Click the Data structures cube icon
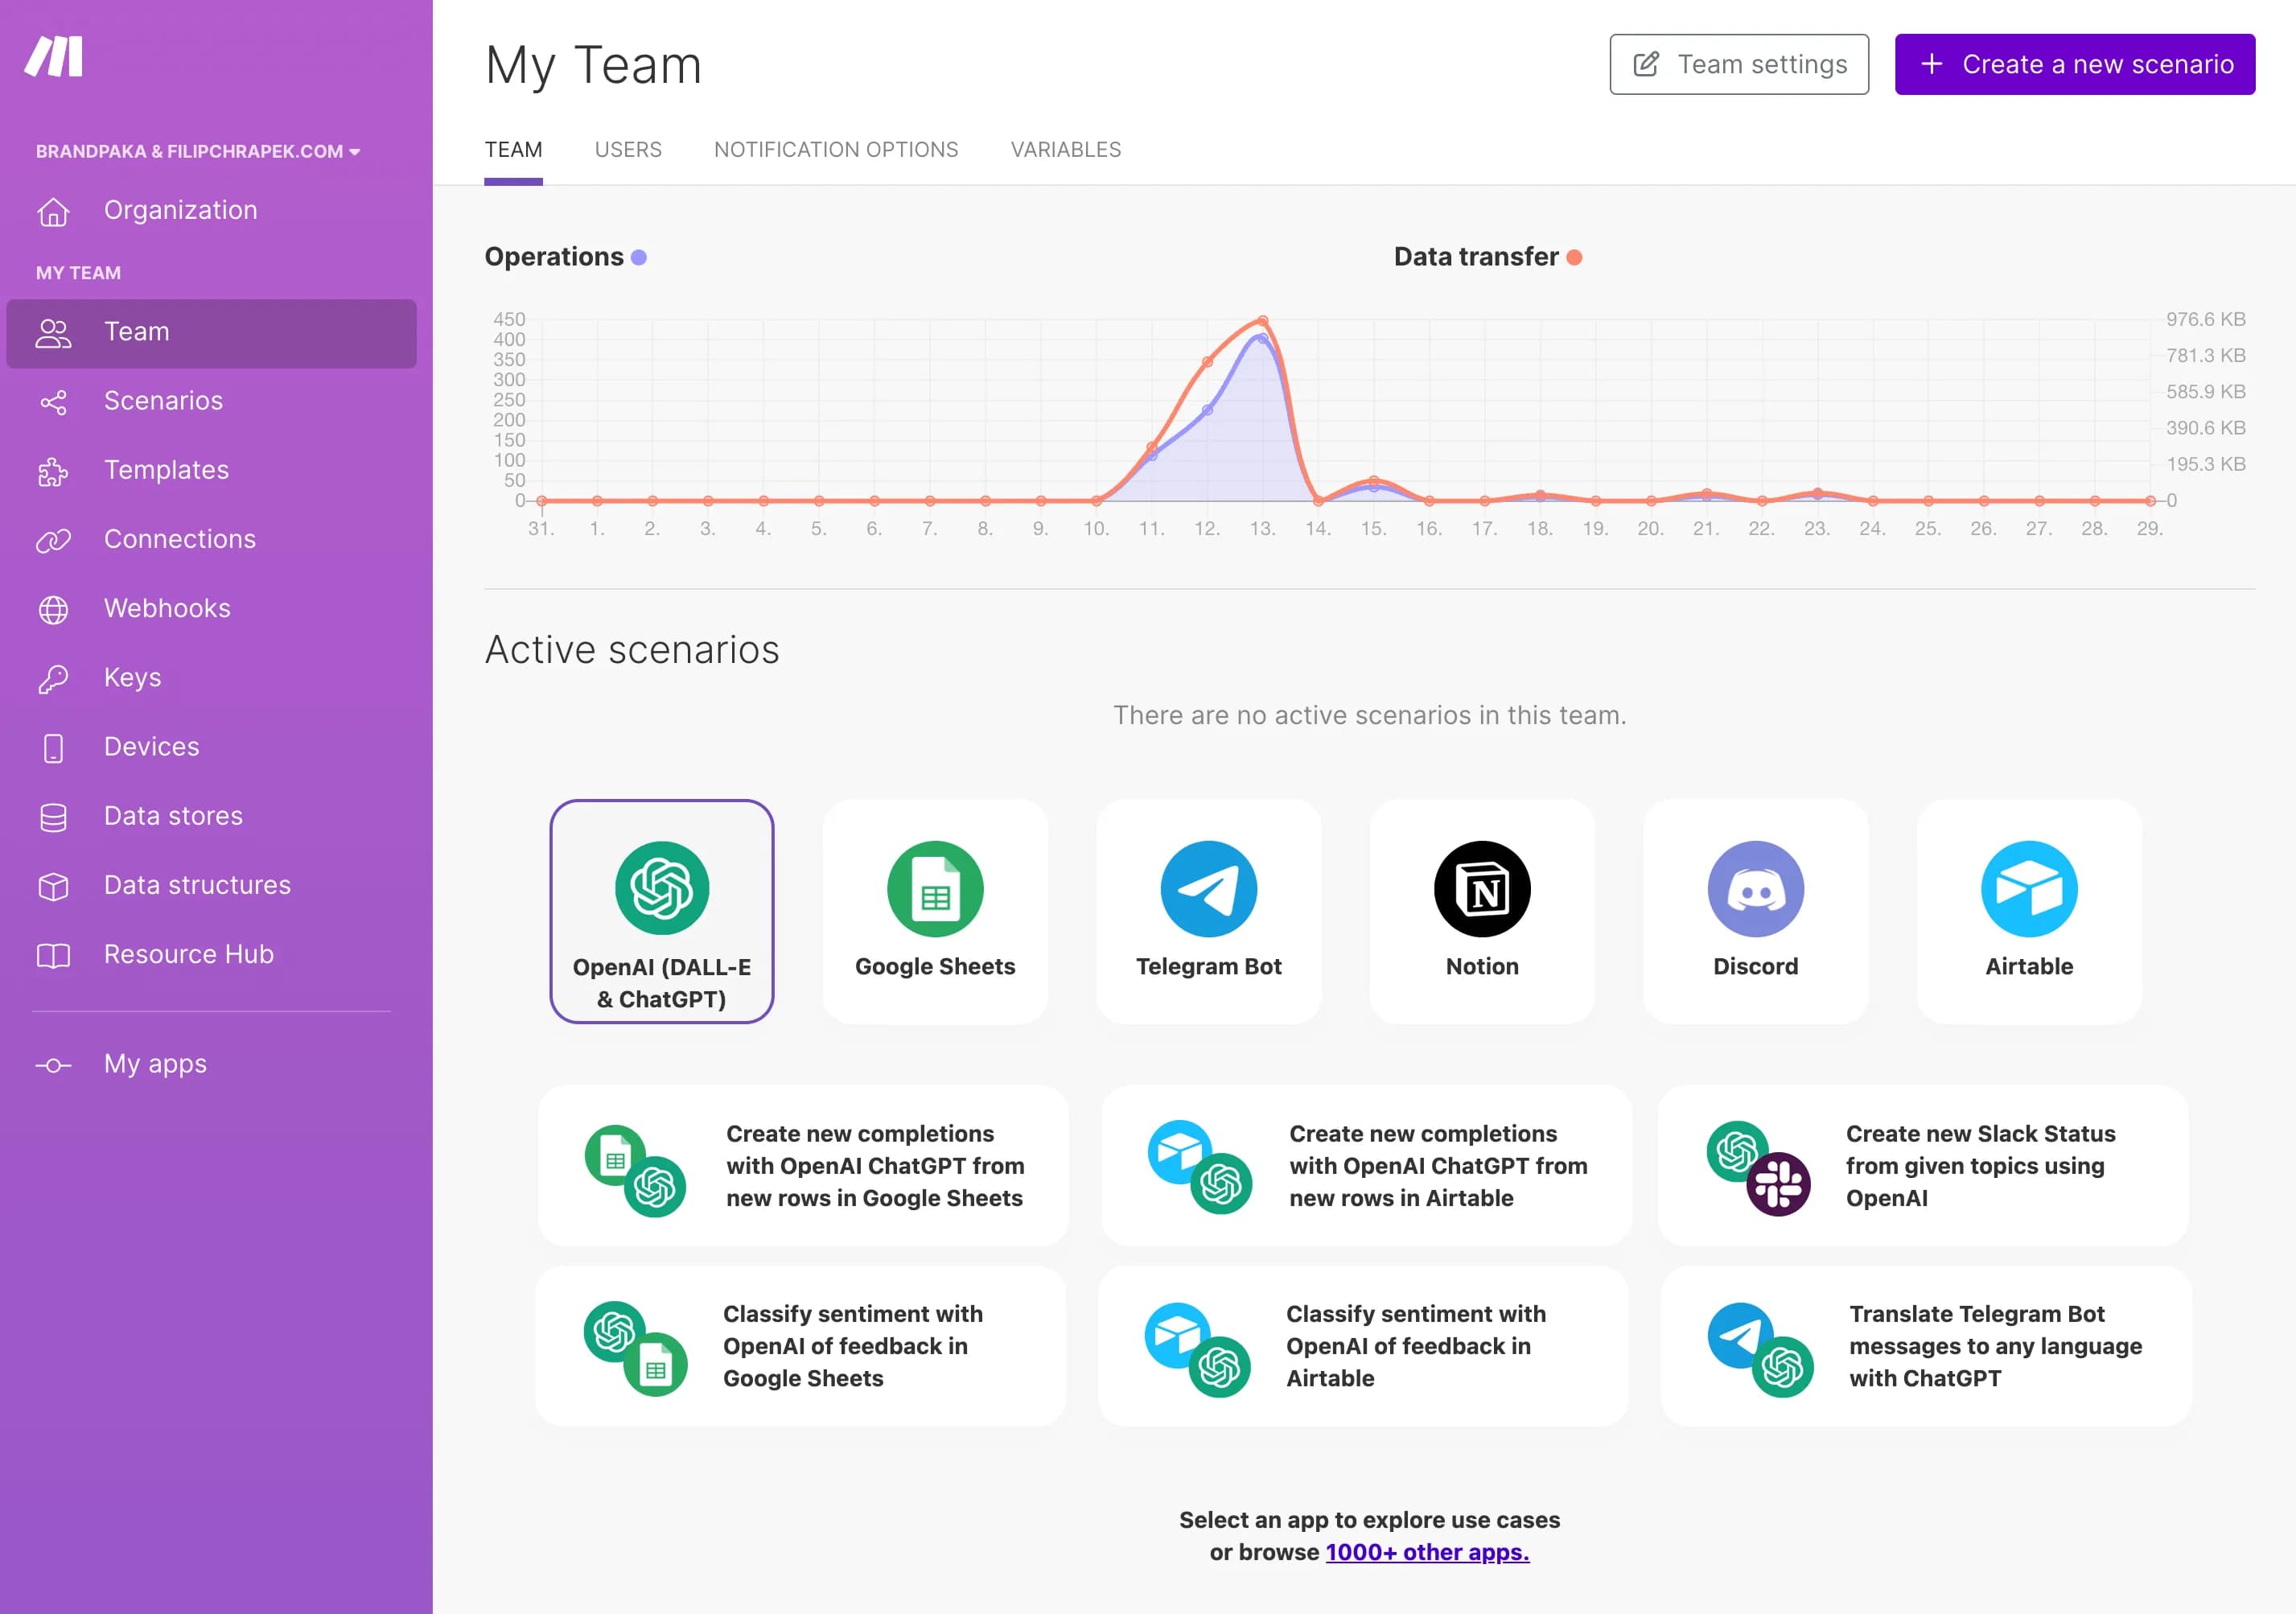Viewport: 2296px width, 1614px height. coord(53,886)
